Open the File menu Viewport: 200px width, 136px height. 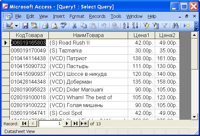click(18, 16)
